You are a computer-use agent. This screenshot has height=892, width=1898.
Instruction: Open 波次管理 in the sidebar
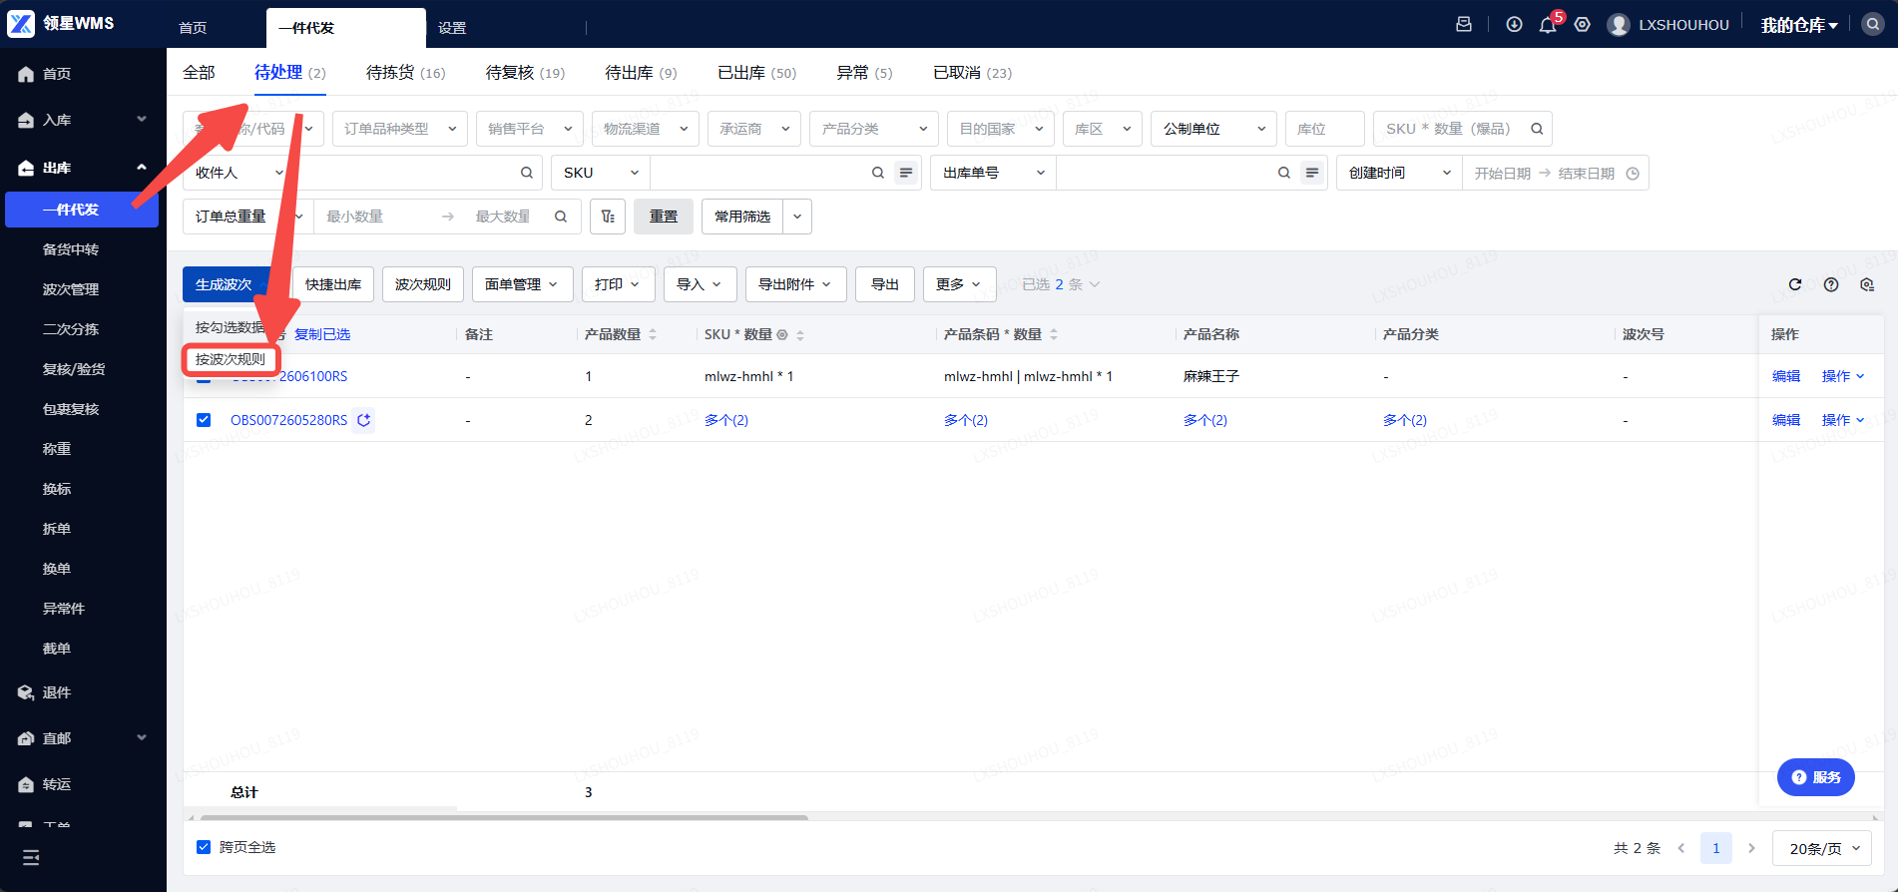click(71, 289)
